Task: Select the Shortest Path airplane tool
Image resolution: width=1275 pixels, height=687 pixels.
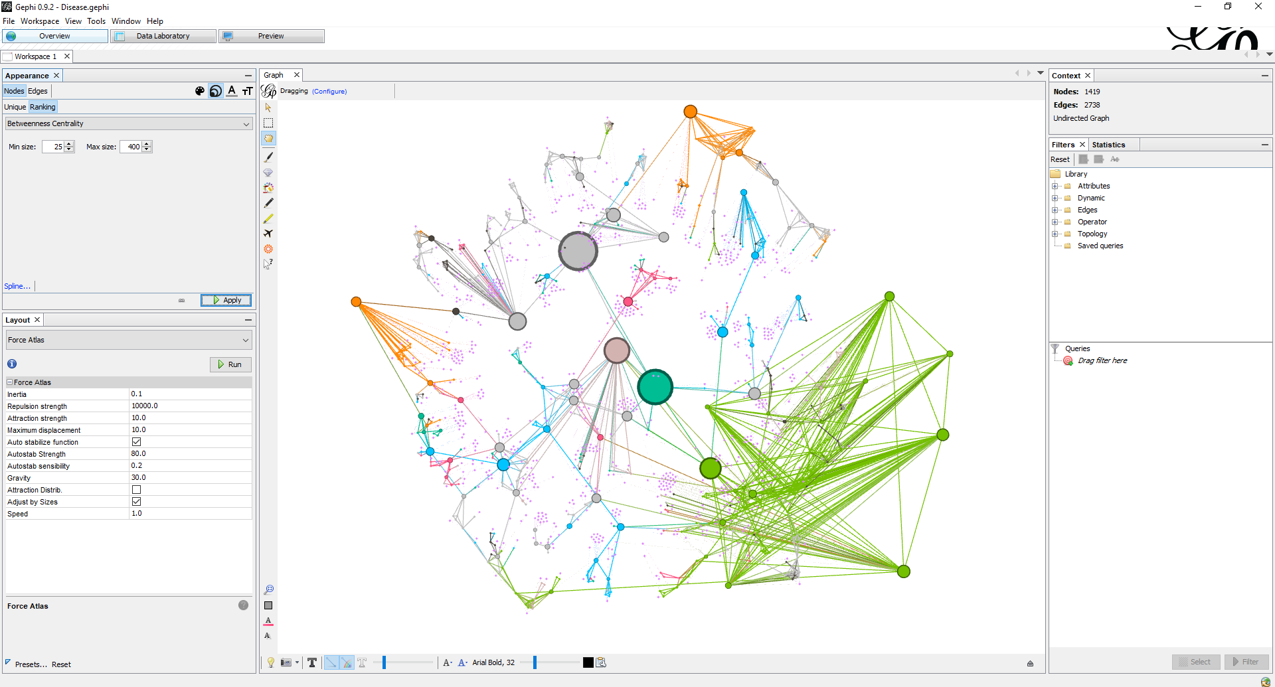Action: tap(268, 234)
